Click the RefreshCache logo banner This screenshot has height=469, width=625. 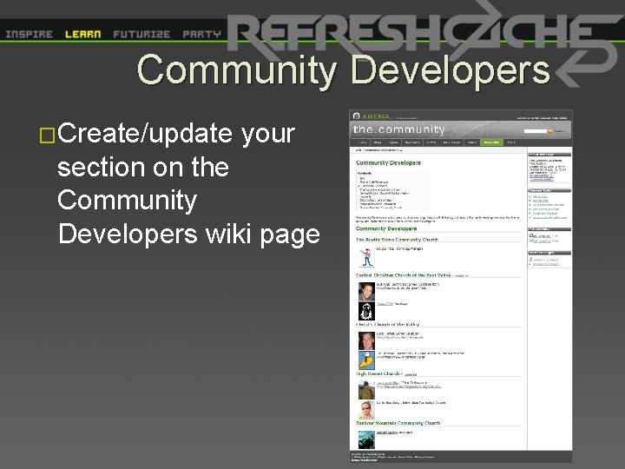pyautogui.click(x=424, y=38)
